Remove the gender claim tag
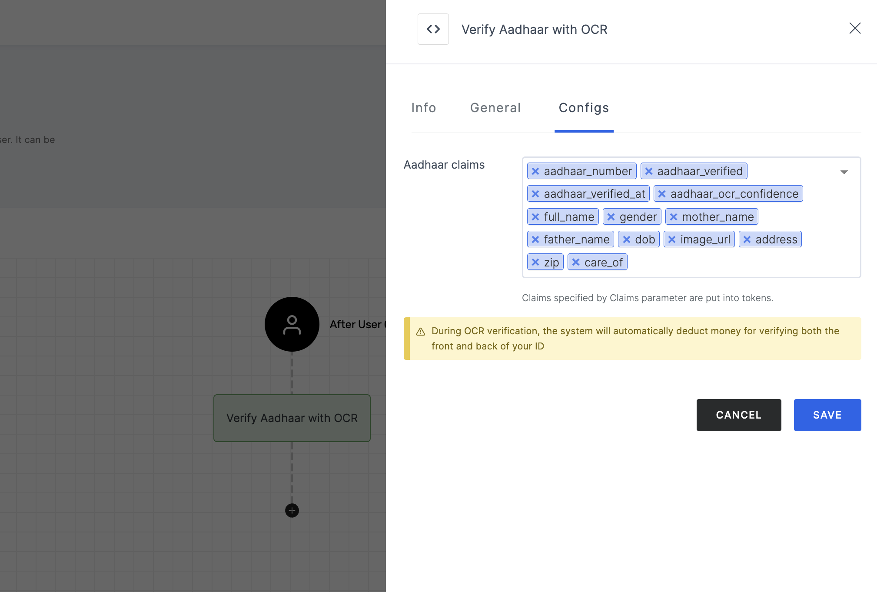Screen dimensions: 877x592 point(611,217)
